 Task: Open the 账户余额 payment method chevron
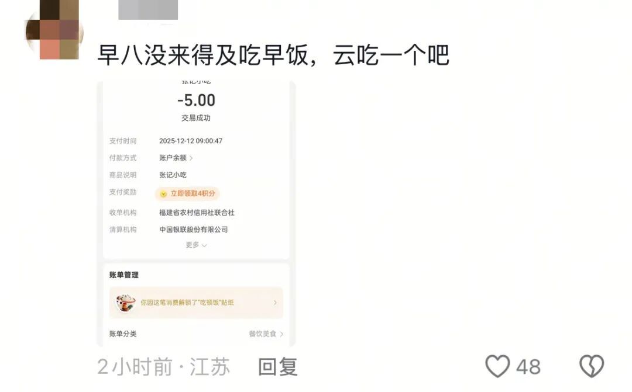pos(191,158)
